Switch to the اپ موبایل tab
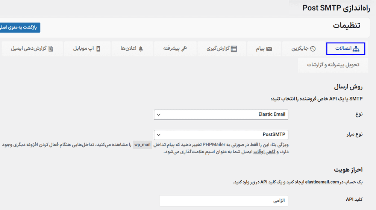 point(87,49)
